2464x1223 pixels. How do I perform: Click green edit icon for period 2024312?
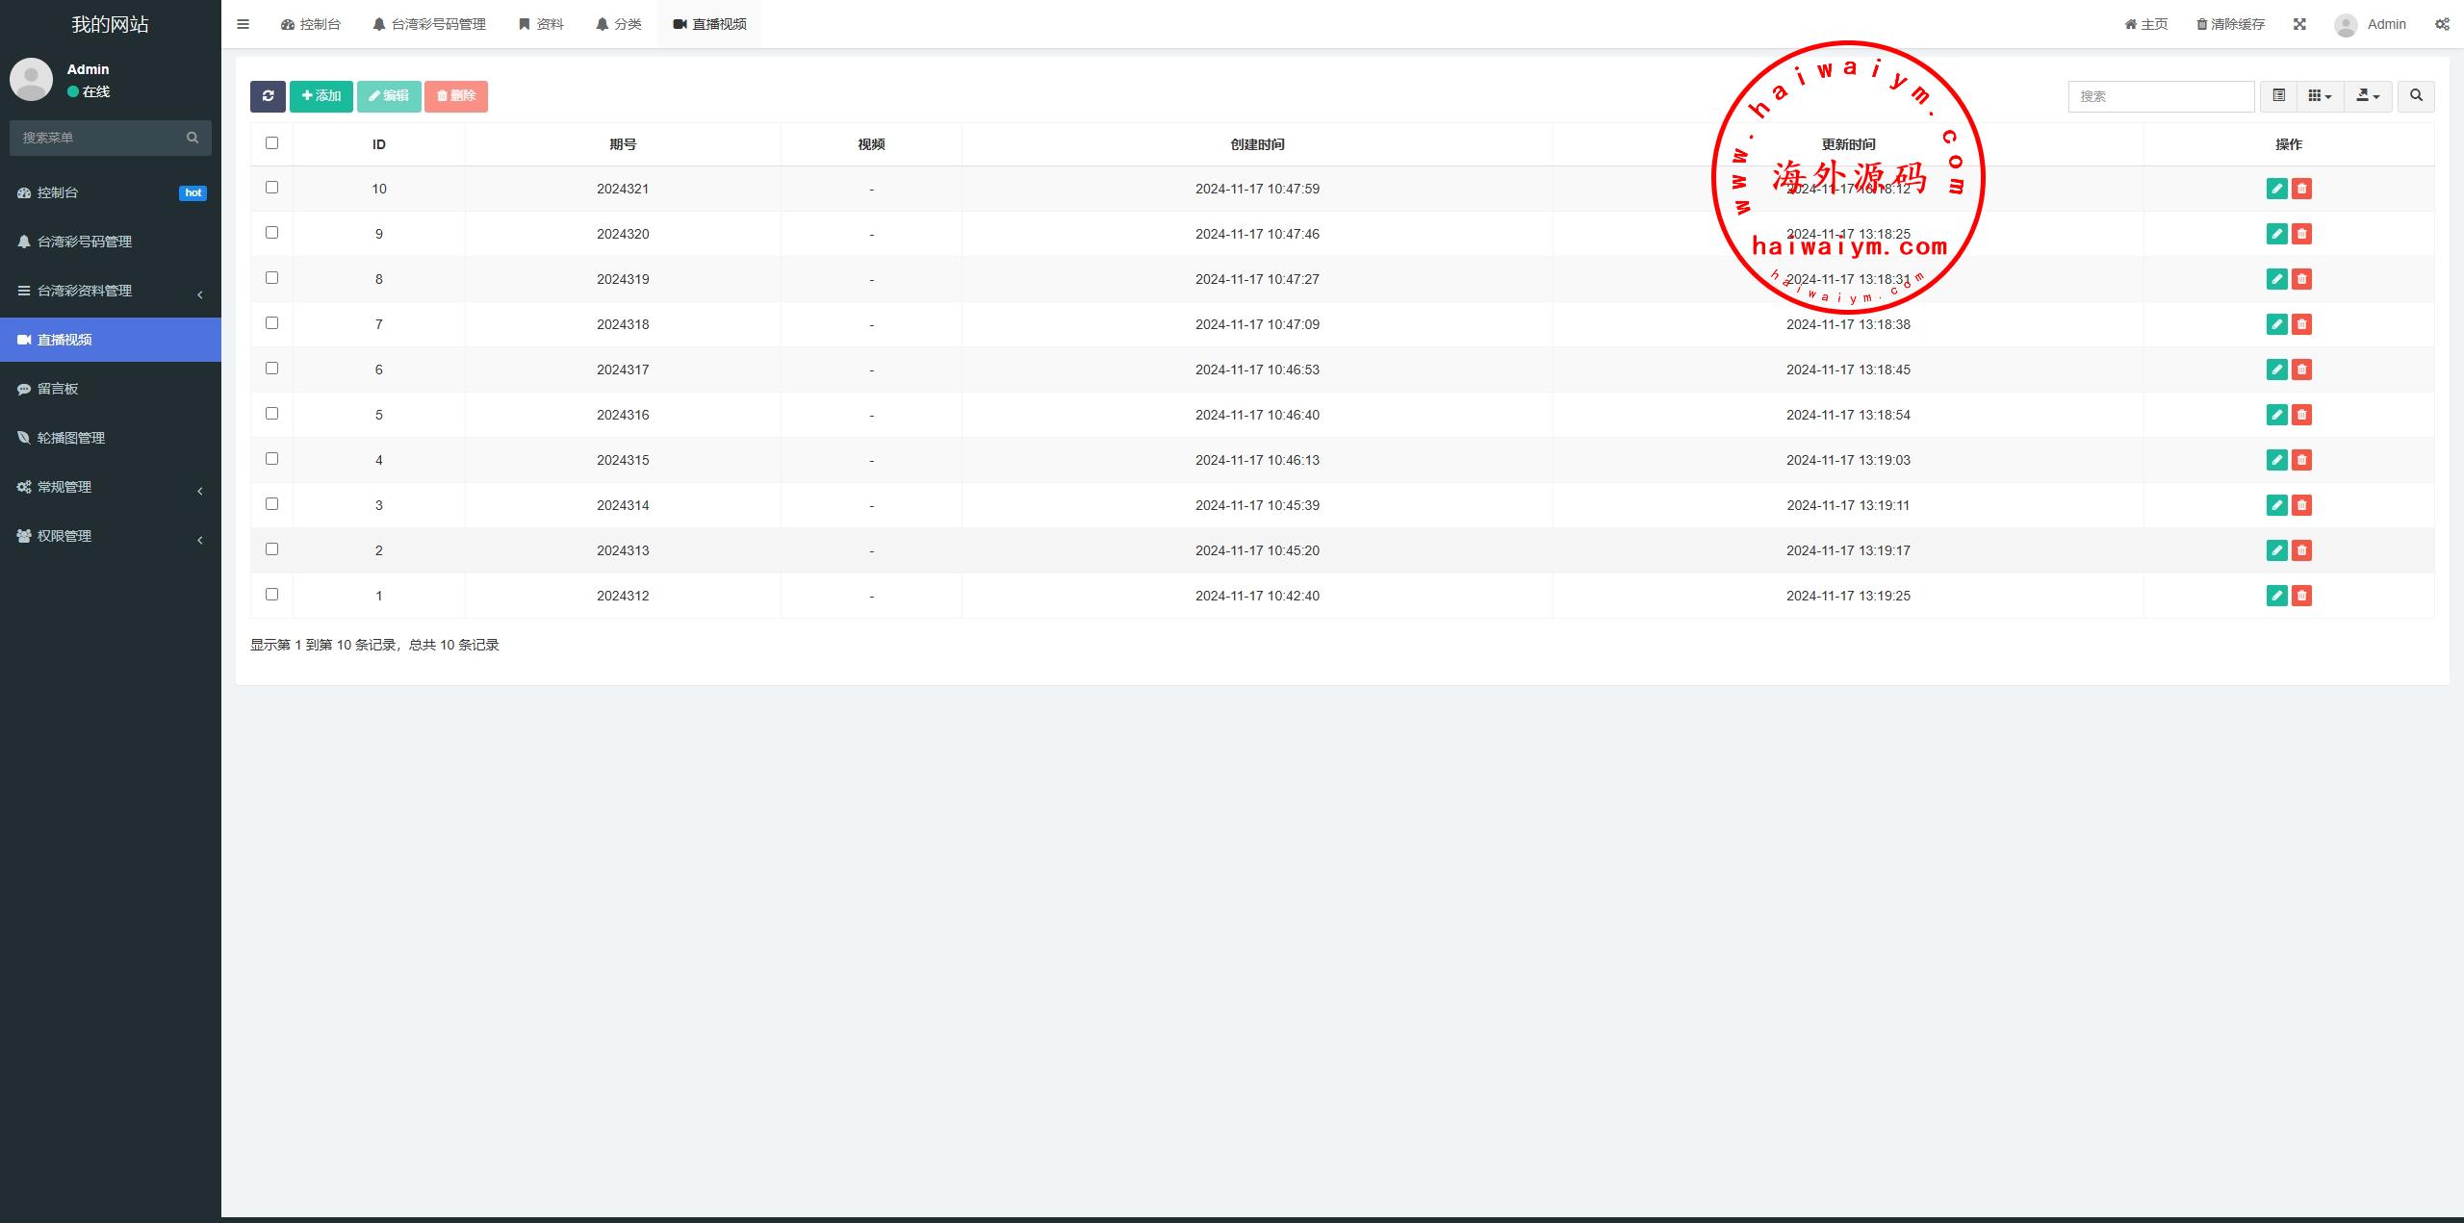[2276, 596]
